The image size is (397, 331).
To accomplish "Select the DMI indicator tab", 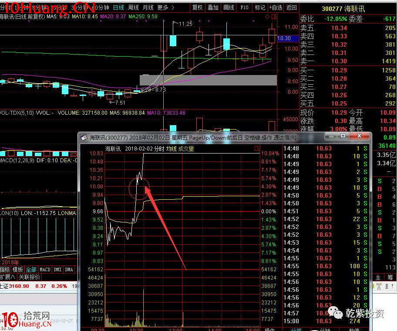I will pyautogui.click(x=57, y=270).
